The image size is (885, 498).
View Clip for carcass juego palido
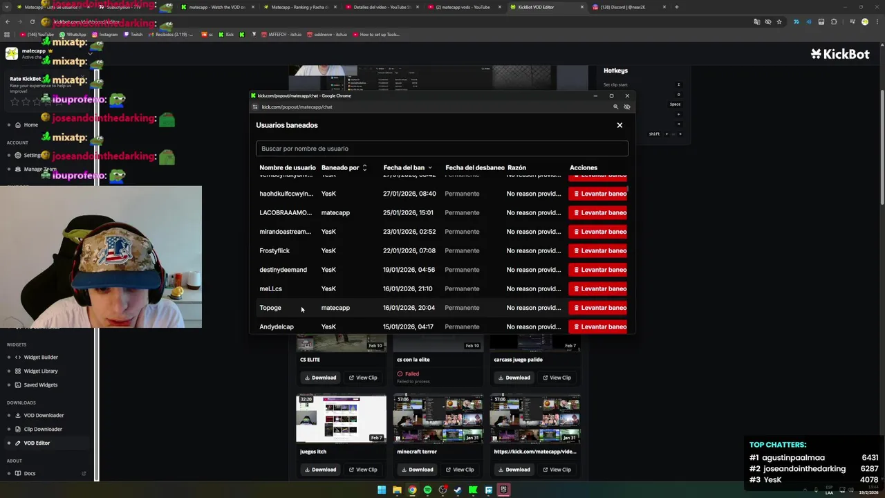(557, 378)
